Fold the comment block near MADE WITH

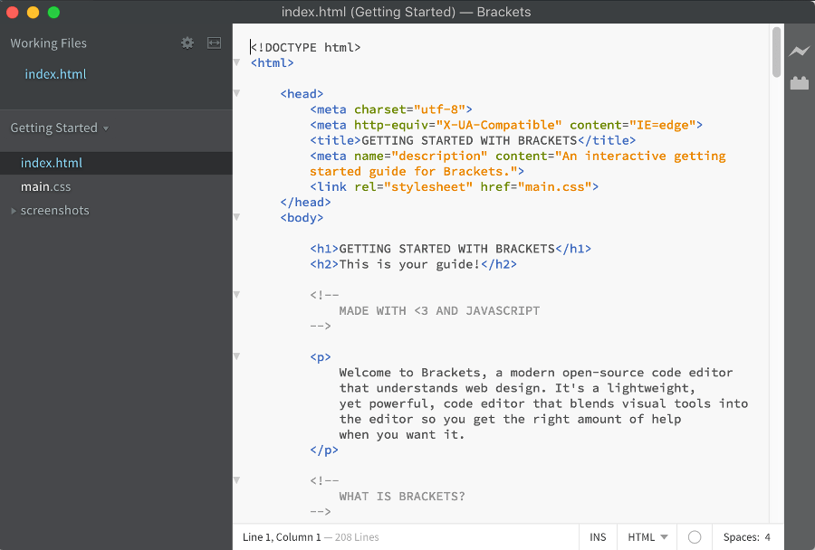[236, 294]
